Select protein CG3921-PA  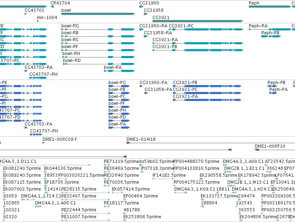click(x=207, y=100)
